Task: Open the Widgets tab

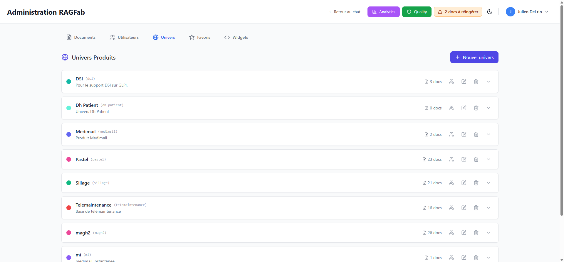Action: click(x=236, y=37)
